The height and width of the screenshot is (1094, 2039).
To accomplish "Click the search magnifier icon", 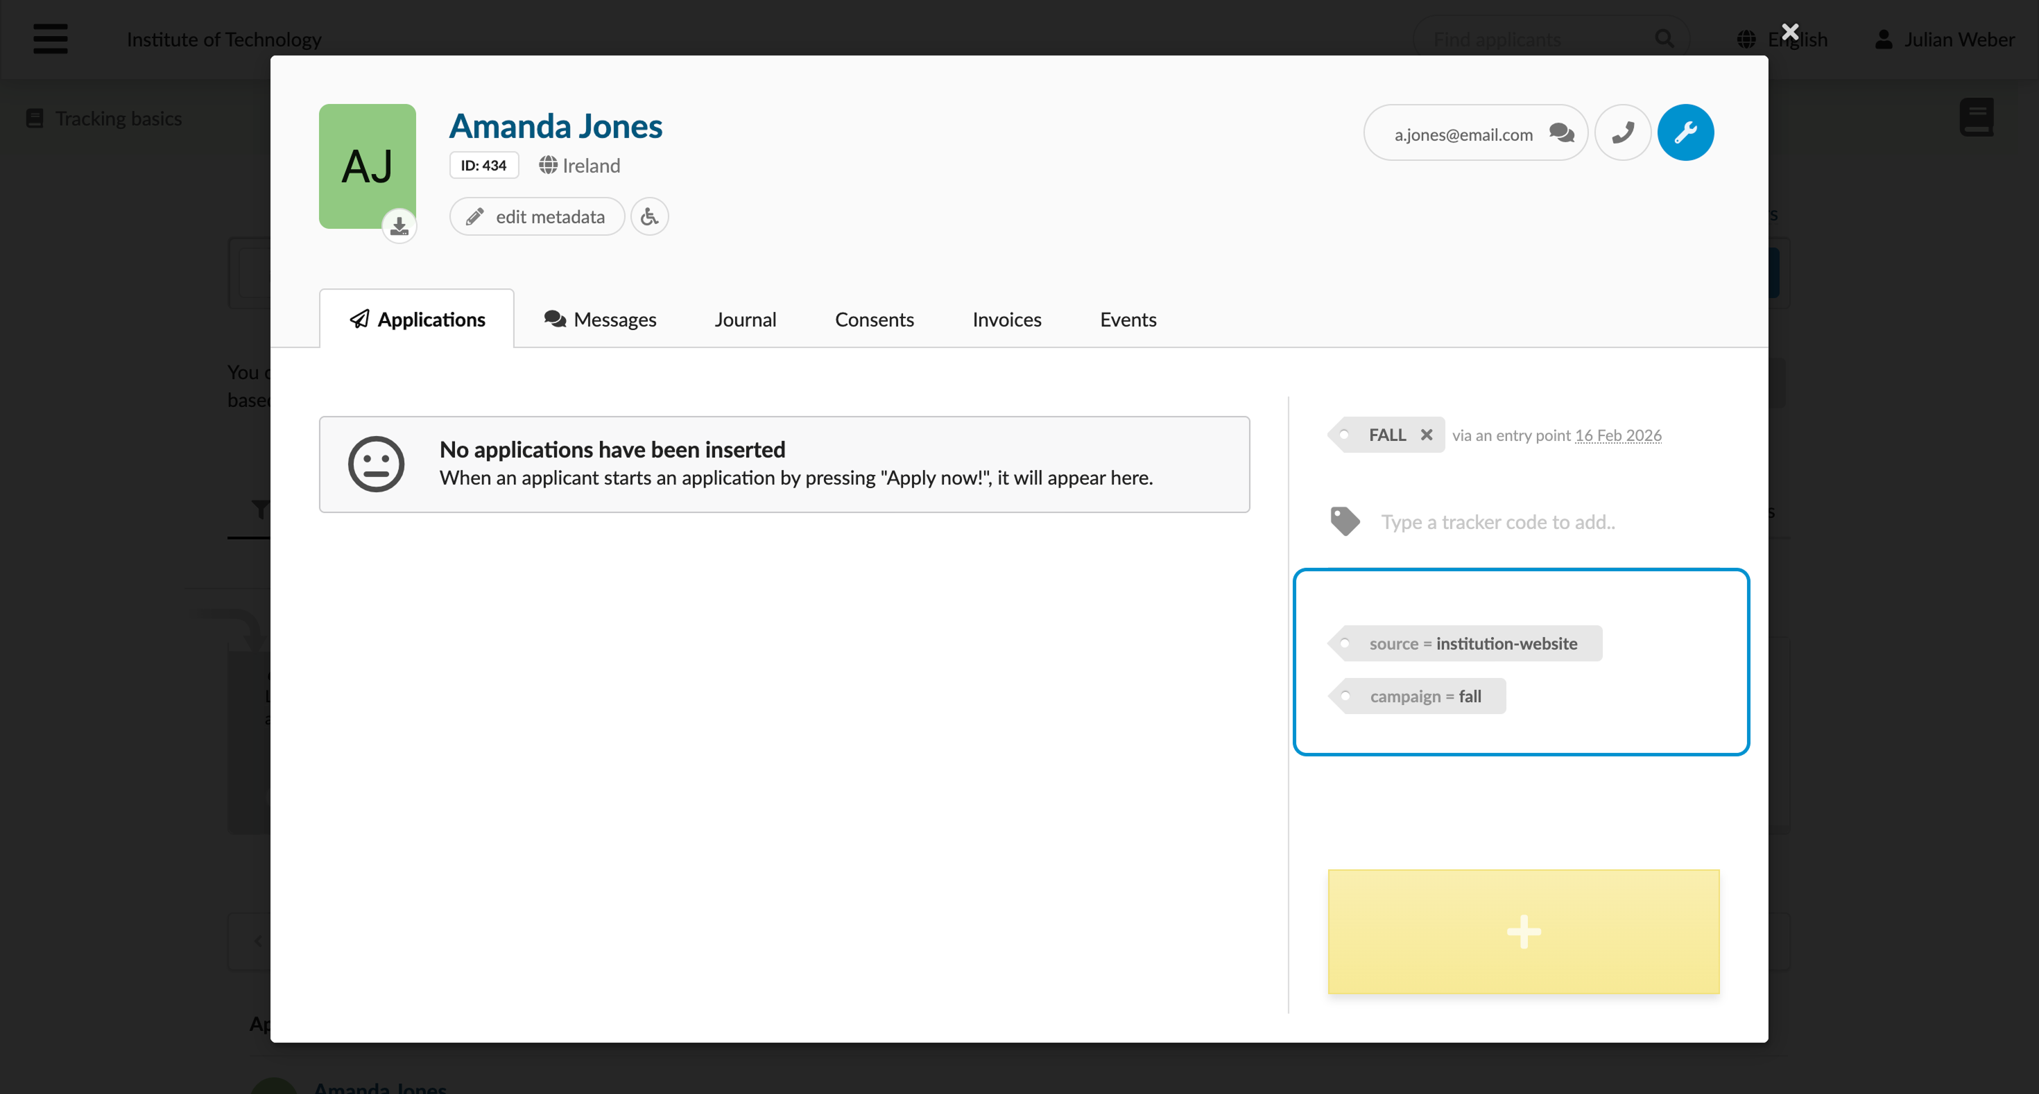I will click(1664, 39).
